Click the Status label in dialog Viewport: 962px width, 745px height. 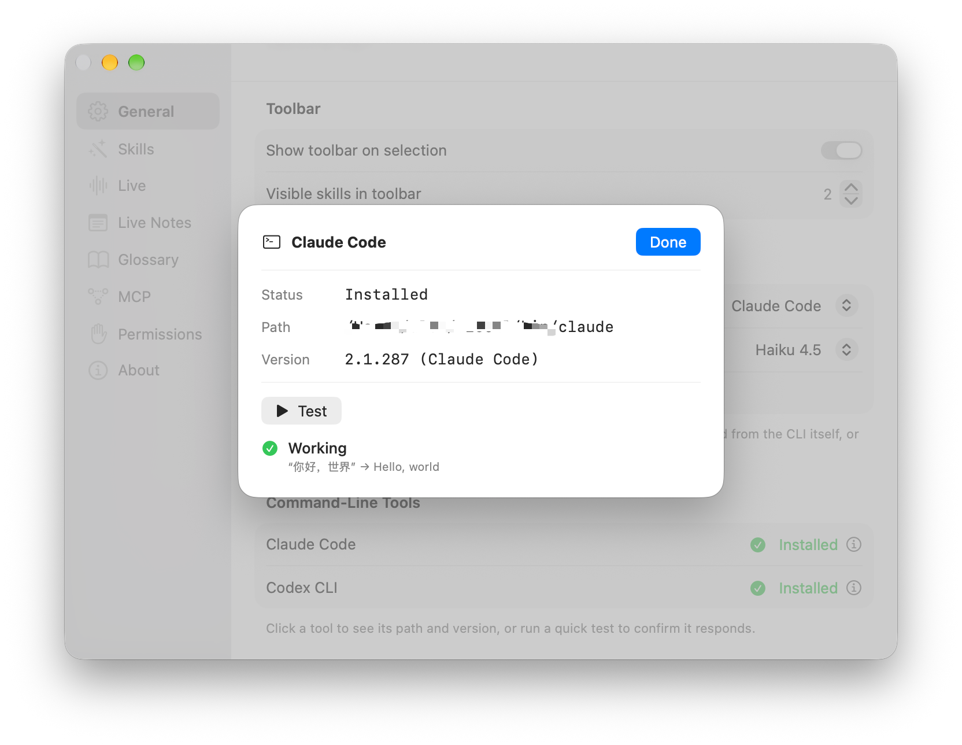click(x=282, y=294)
